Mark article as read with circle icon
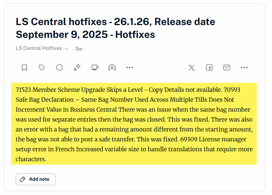Image resolution: width=272 pixels, height=195 pixels. (x=59, y=68)
